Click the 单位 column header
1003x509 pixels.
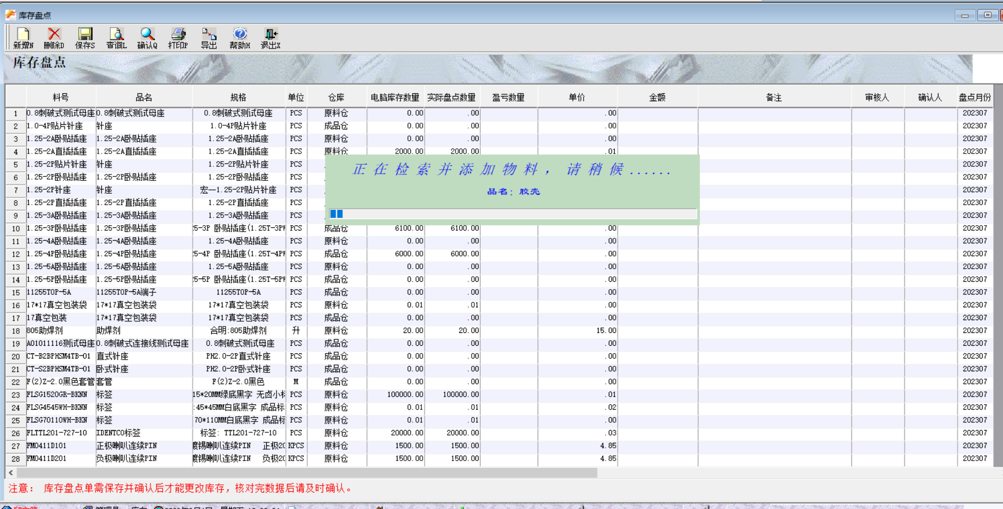coord(296,98)
